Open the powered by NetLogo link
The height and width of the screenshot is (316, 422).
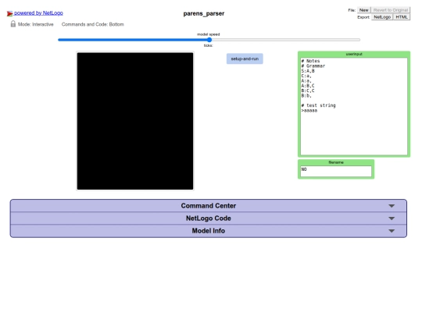pyautogui.click(x=38, y=13)
